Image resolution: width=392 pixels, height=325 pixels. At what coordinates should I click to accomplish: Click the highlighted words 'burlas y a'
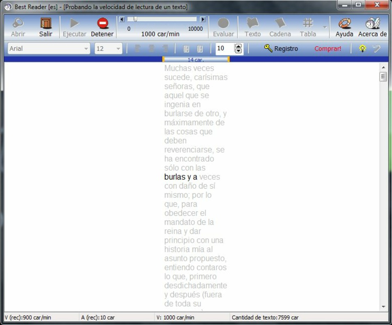click(181, 177)
